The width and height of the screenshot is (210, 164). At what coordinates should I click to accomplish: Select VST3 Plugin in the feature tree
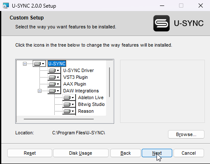[76, 77]
